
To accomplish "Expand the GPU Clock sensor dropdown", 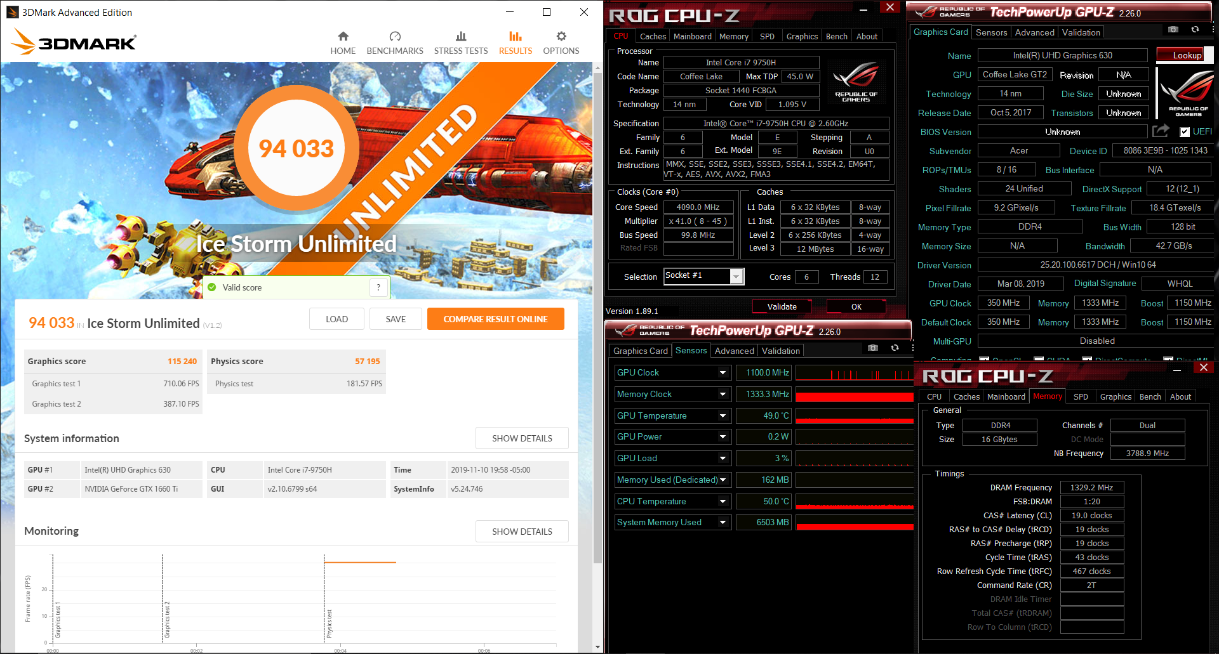I will tap(723, 372).
